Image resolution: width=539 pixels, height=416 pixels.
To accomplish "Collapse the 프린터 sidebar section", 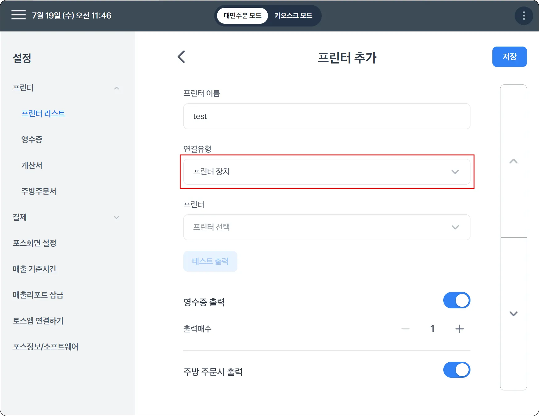I will click(116, 88).
